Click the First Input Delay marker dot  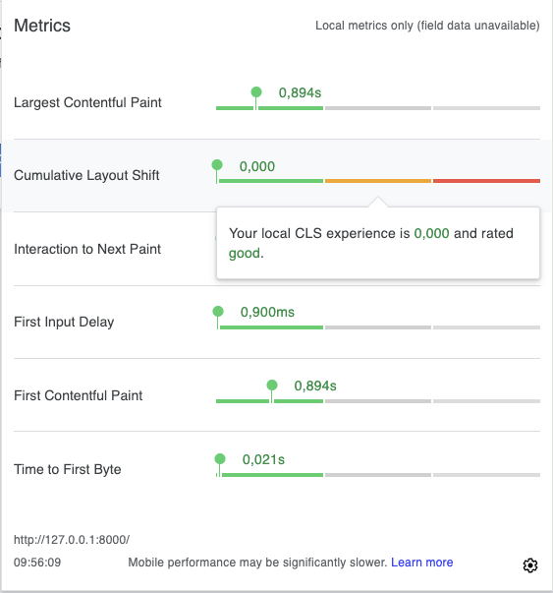click(218, 311)
